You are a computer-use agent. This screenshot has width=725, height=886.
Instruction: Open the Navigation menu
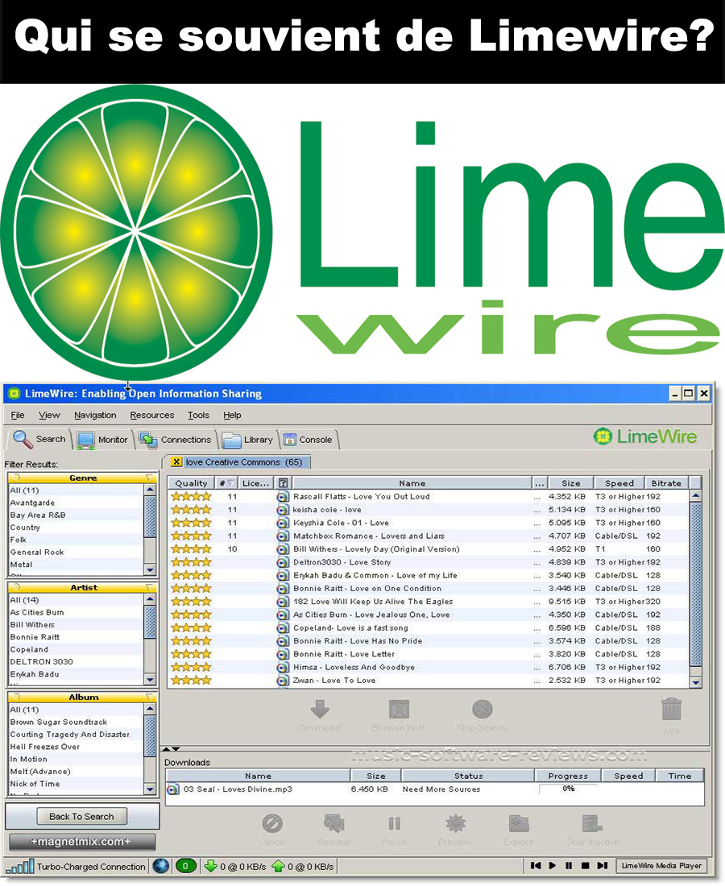point(95,415)
